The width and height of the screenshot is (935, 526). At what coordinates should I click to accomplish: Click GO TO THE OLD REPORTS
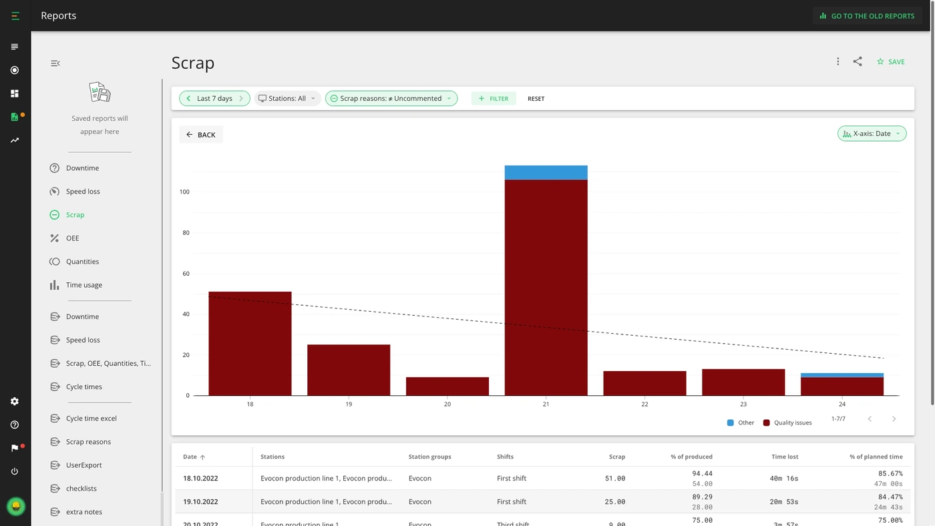868,15
